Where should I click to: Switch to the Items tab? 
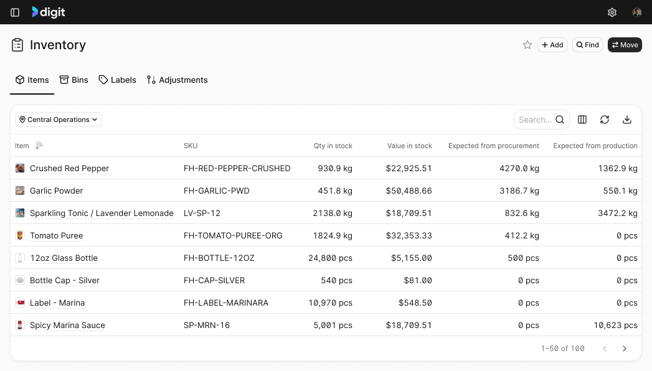coord(32,80)
